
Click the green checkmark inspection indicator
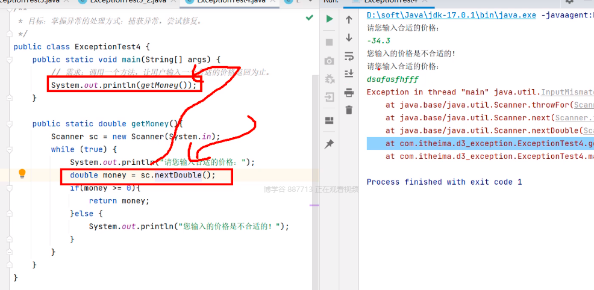[x=310, y=17]
